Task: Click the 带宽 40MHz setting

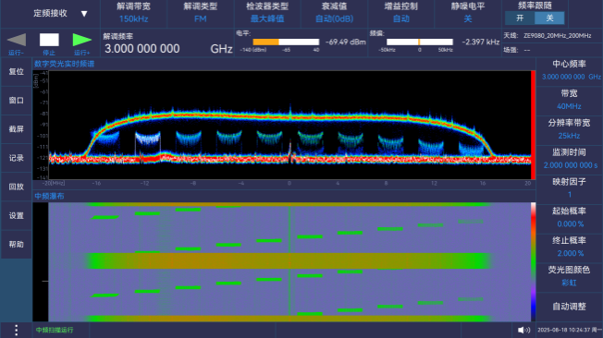Action: [569, 100]
